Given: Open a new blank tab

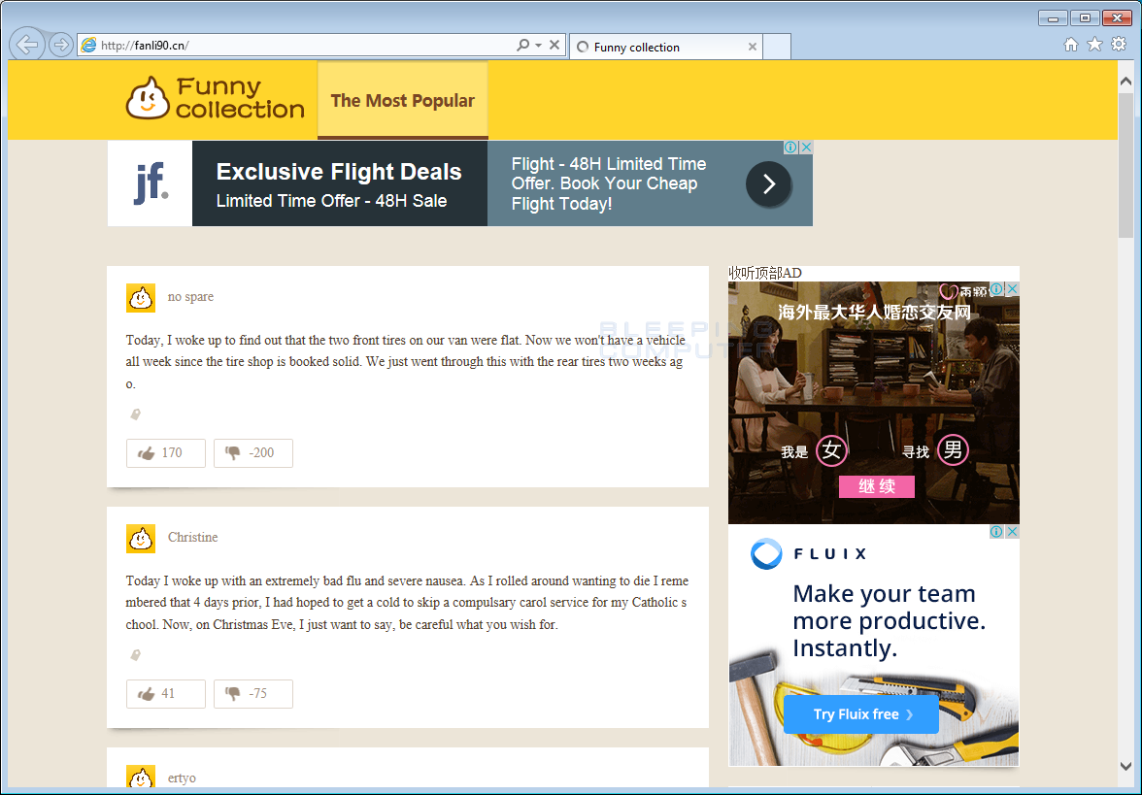Looking at the screenshot, I should tap(777, 47).
